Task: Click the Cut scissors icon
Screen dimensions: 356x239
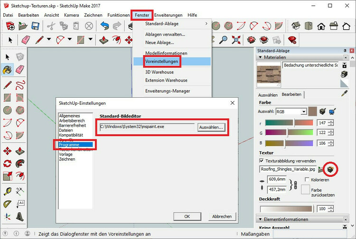Action: click(51, 26)
